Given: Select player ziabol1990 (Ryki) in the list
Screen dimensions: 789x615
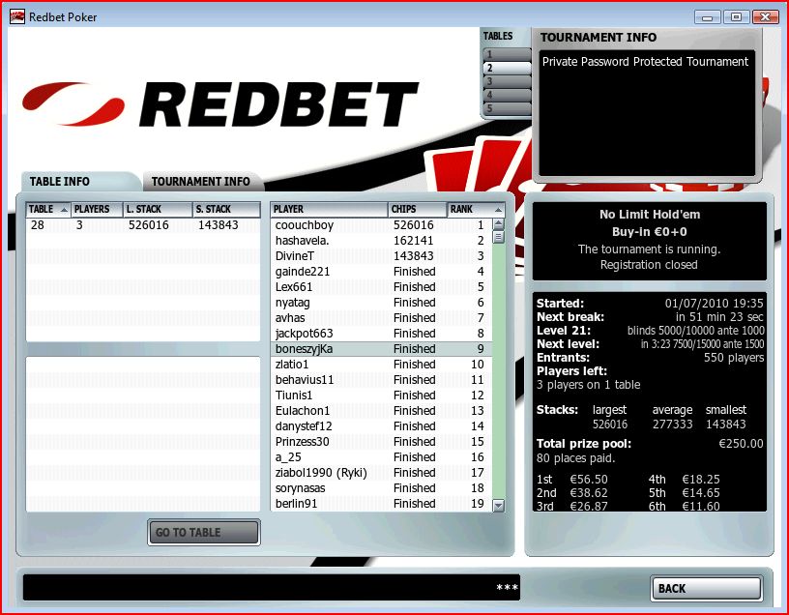Looking at the screenshot, I should tap(381, 473).
